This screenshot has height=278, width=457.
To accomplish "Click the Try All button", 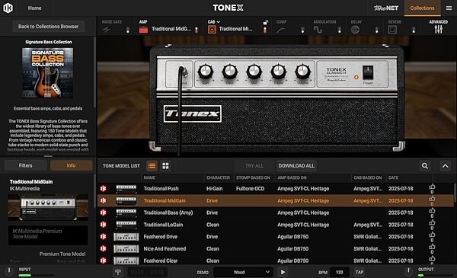I will (254, 166).
